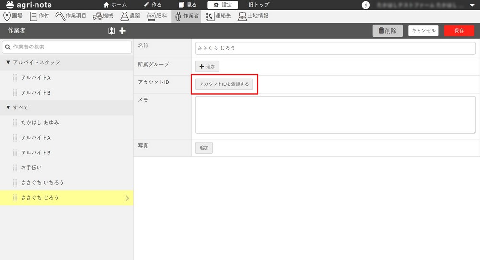Click the reorder icon beside the plus
480x260 pixels.
click(x=112, y=31)
